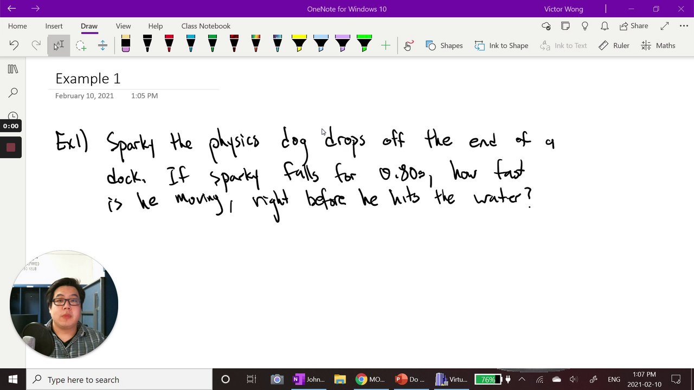
Task: Click the Undo arrow in the Draw ribbon
Action: tap(14, 45)
